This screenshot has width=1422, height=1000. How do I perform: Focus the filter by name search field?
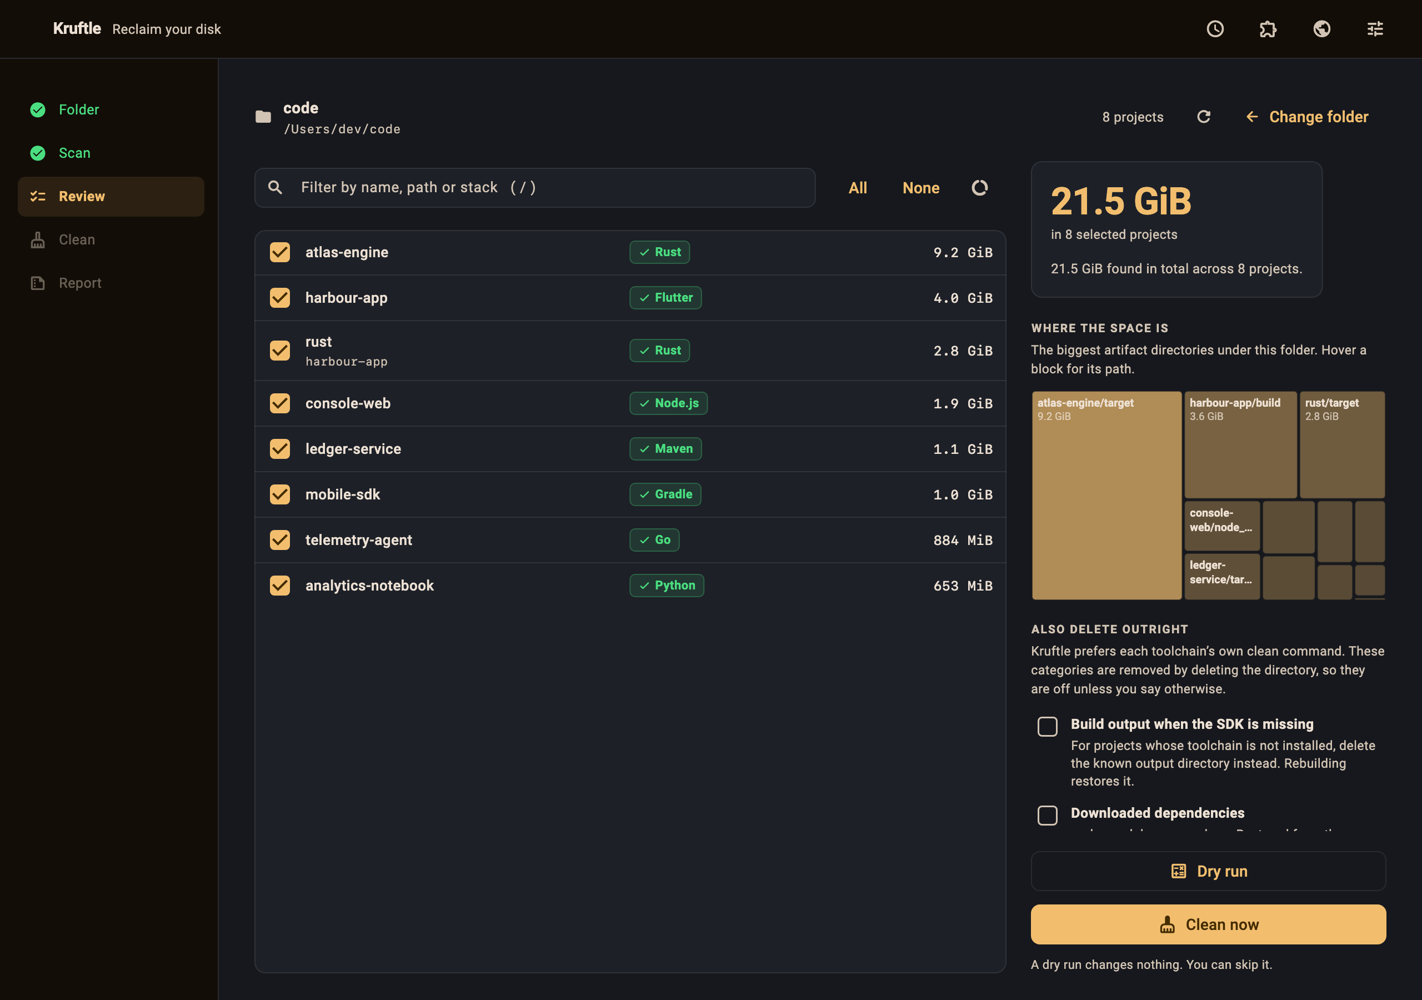pos(535,188)
